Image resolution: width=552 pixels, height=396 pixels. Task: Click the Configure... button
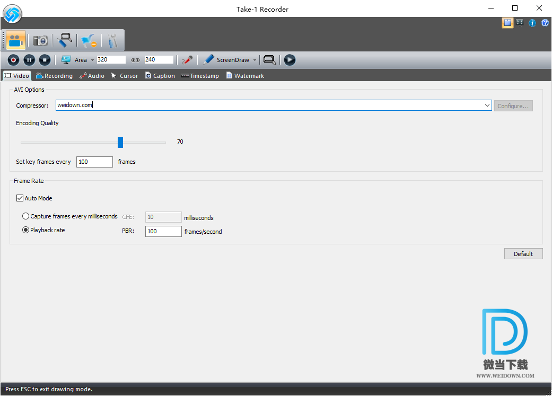click(513, 106)
